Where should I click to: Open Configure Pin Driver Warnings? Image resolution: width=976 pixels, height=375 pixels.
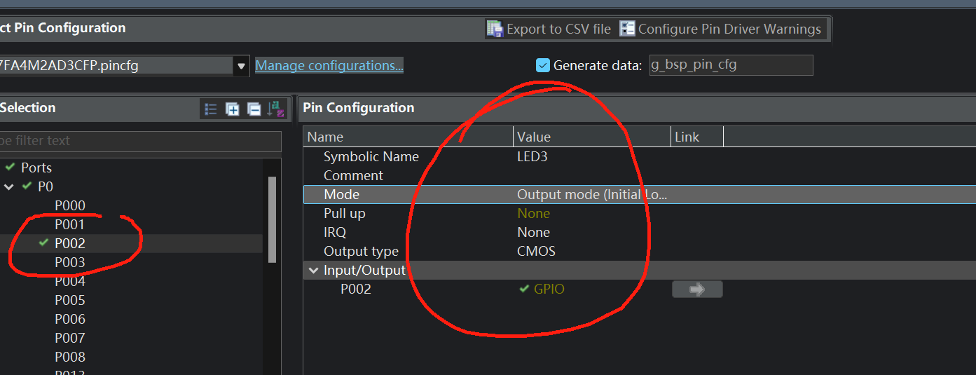pyautogui.click(x=721, y=29)
